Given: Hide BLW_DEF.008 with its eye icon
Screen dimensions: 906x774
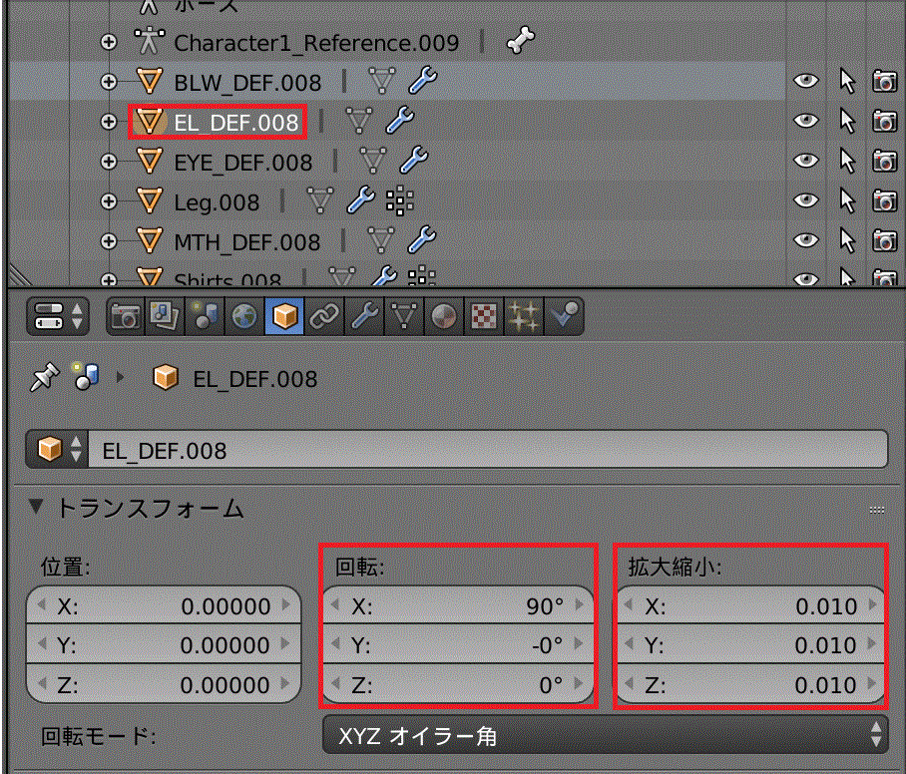Looking at the screenshot, I should [806, 82].
